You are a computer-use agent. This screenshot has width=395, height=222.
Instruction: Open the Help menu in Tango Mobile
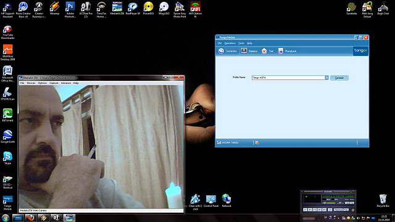[249, 43]
